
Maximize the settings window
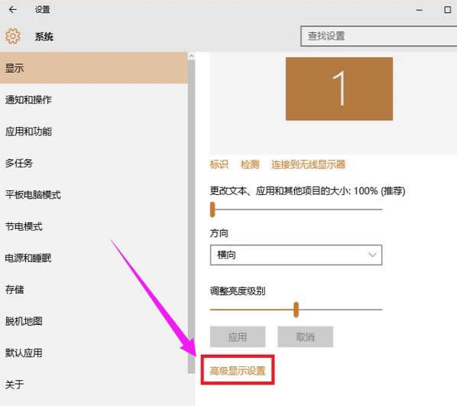click(x=447, y=10)
